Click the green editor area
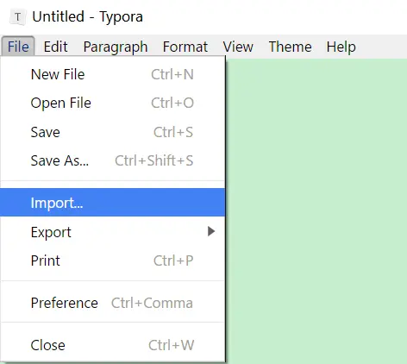This screenshot has height=364, width=407. pyautogui.click(x=316, y=211)
